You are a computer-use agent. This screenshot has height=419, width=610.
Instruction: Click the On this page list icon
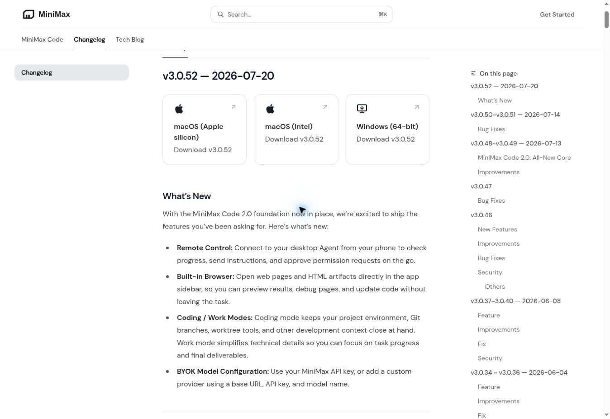[x=473, y=73]
